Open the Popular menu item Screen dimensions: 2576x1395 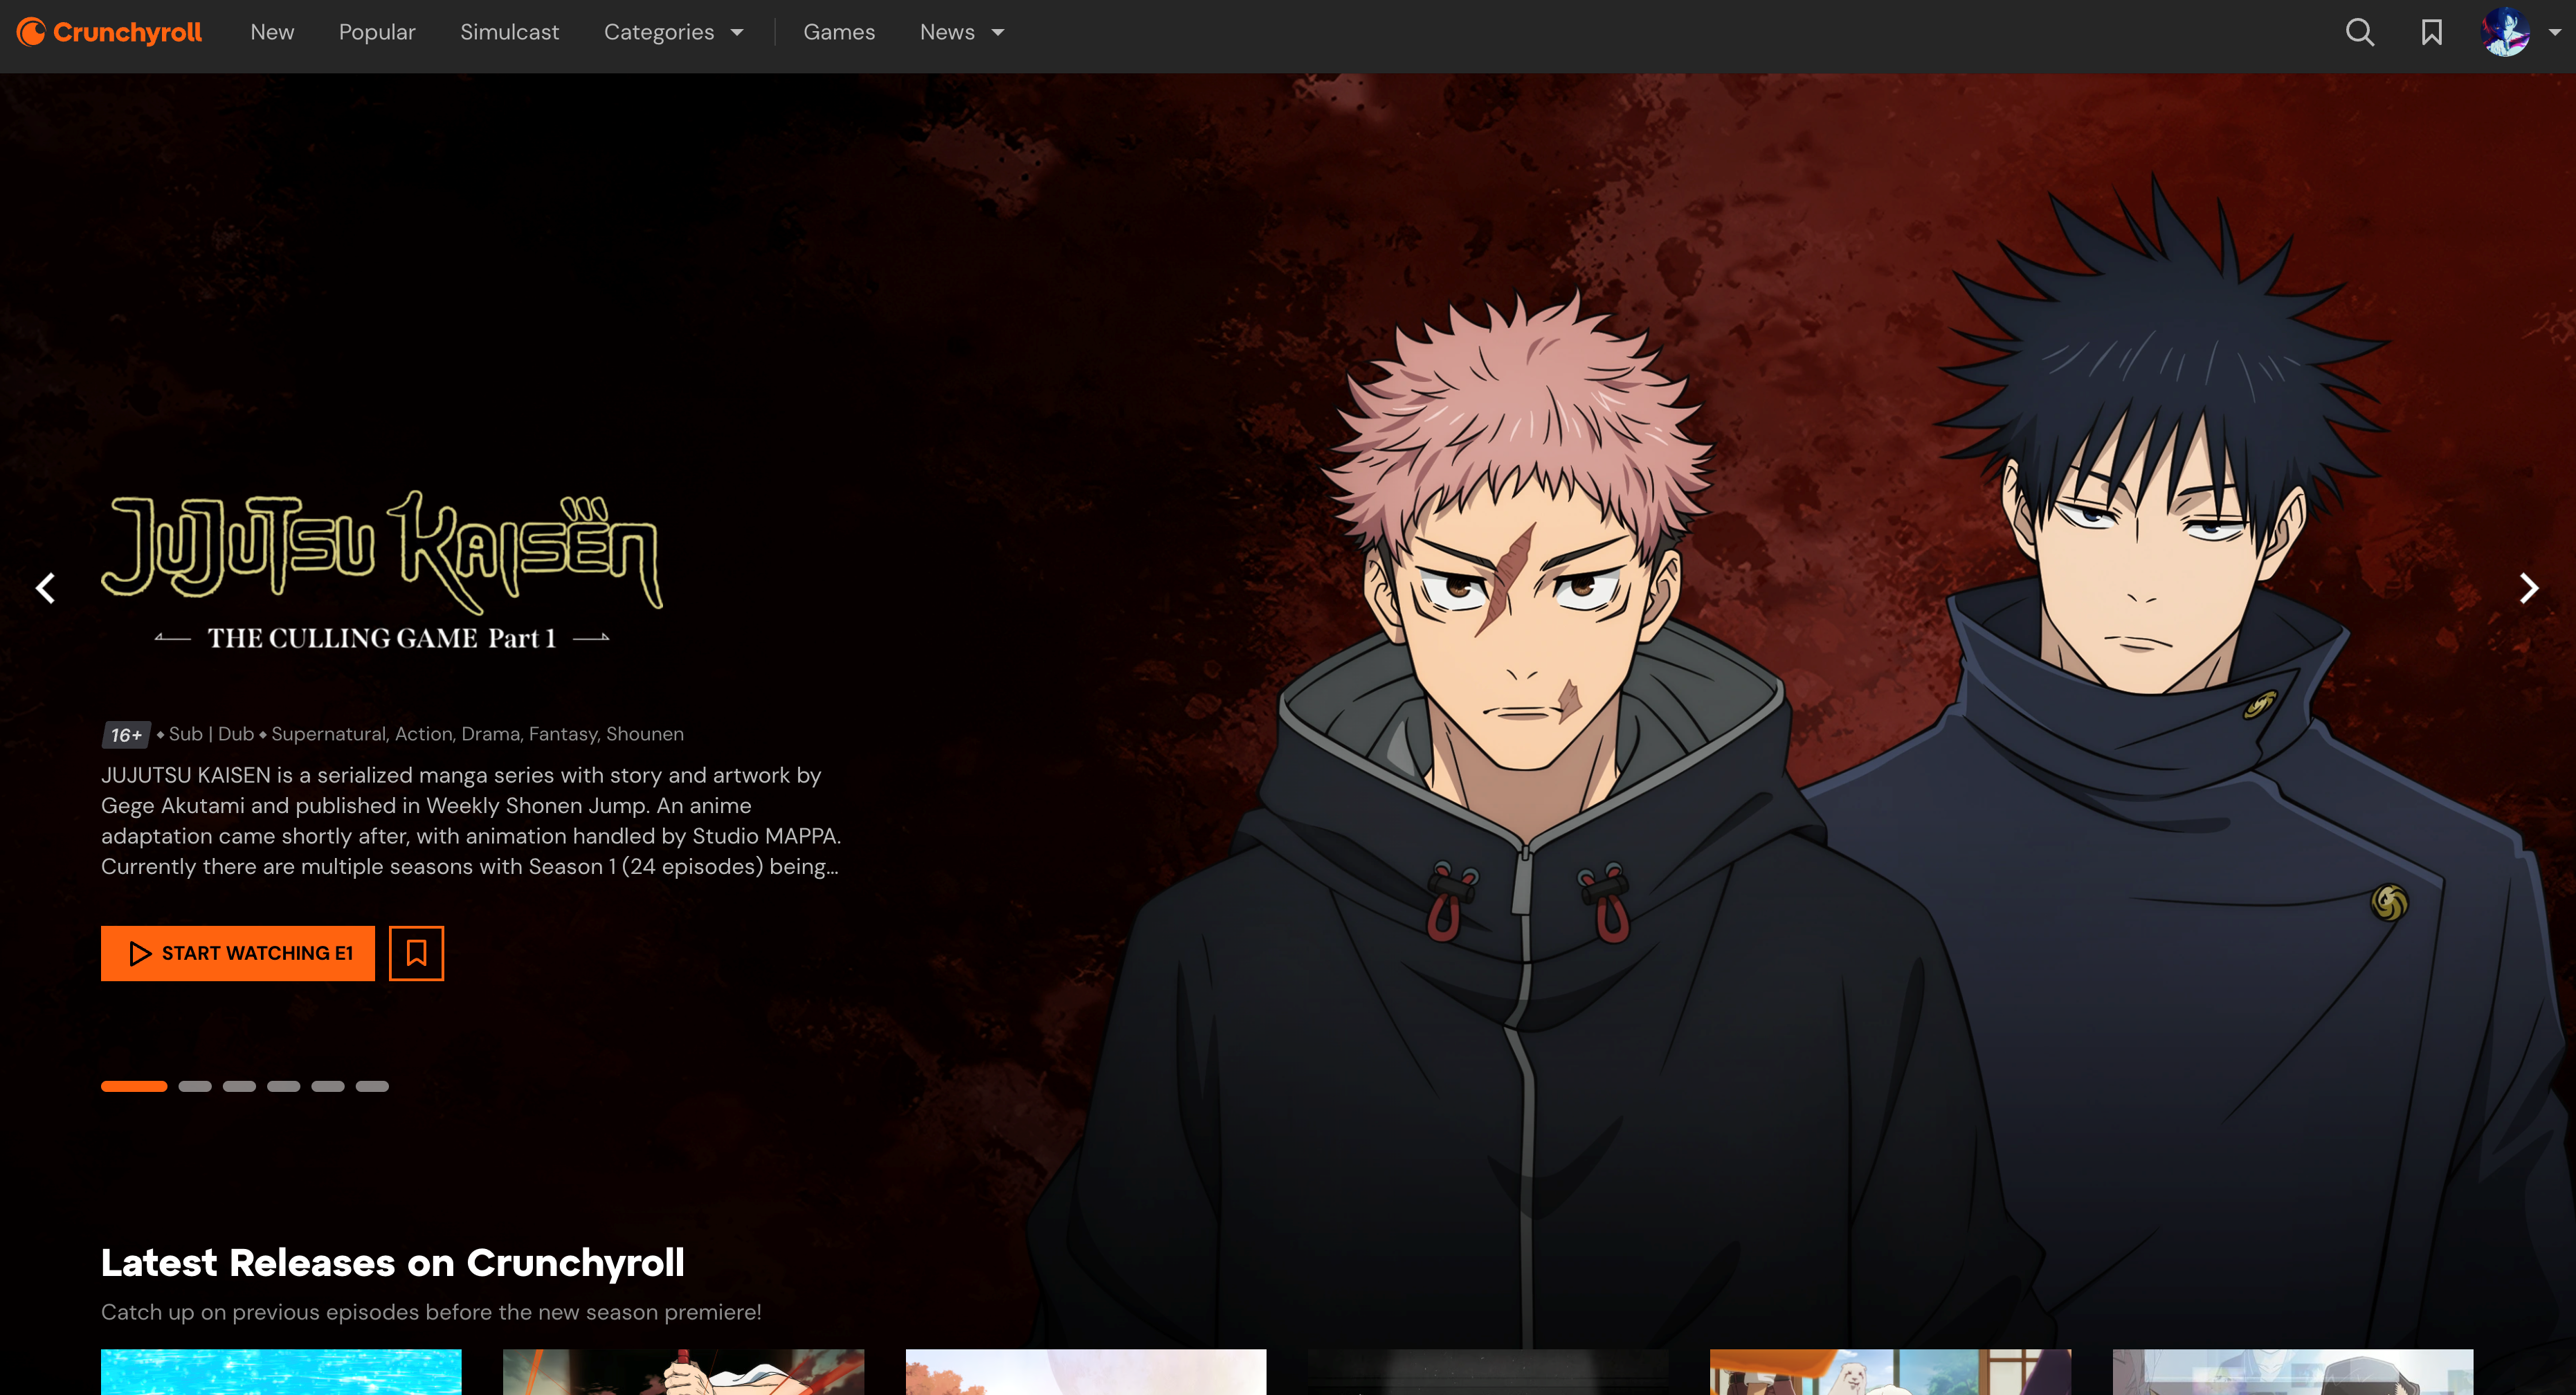(x=377, y=33)
